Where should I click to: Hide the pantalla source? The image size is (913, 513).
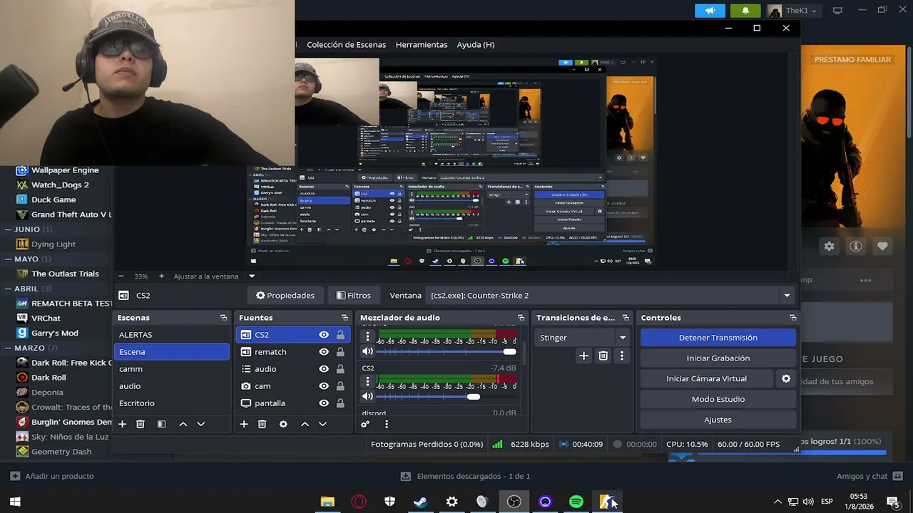point(324,403)
